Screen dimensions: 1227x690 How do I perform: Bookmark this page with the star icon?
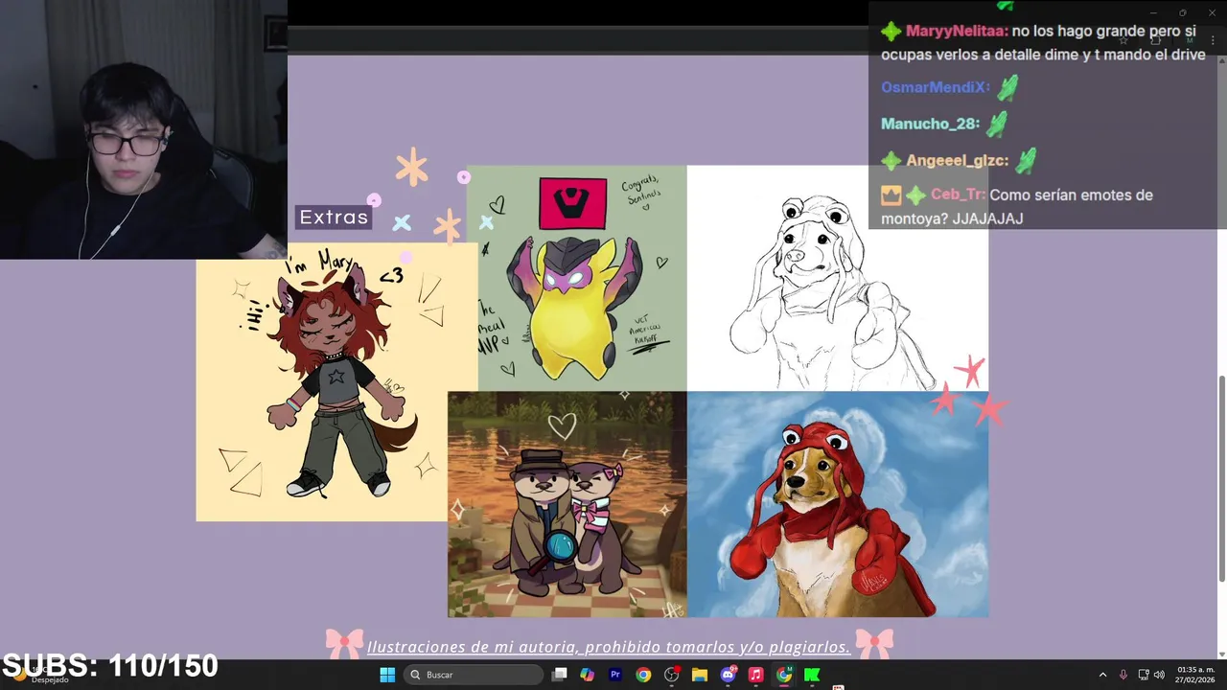pyautogui.click(x=1124, y=40)
